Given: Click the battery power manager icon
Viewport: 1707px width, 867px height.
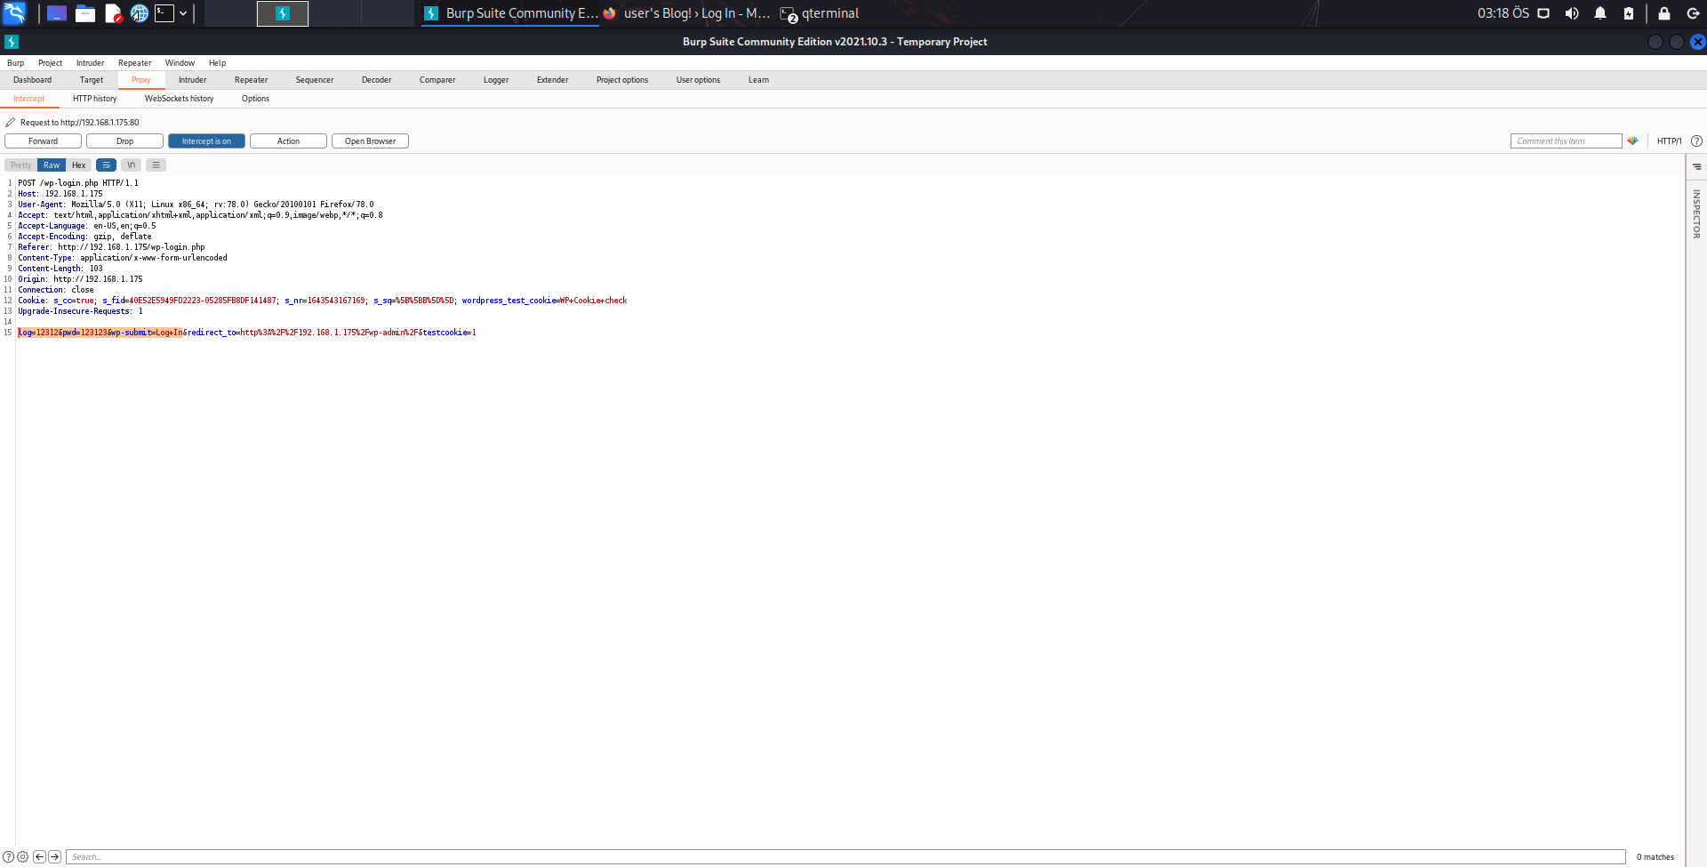Looking at the screenshot, I should [1629, 13].
